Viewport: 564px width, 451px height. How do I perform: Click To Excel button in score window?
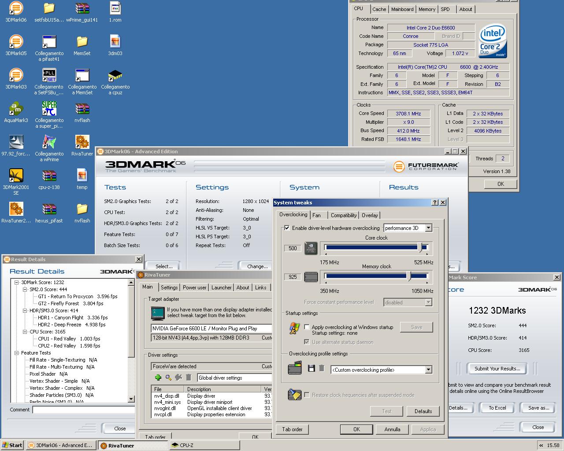click(x=497, y=408)
